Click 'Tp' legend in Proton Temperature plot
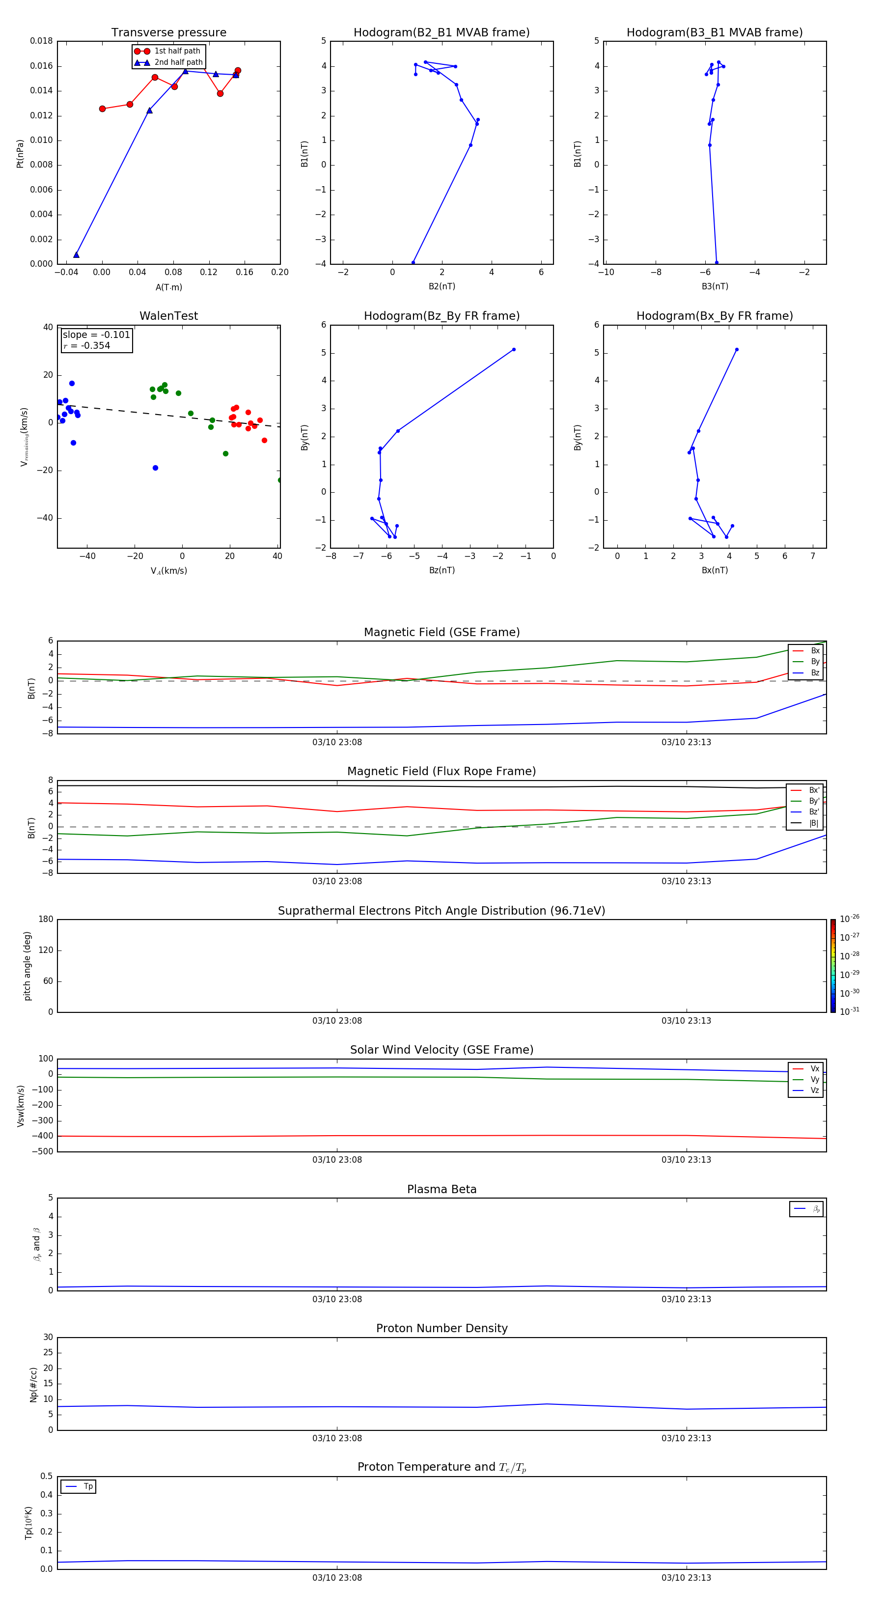Image resolution: width=884 pixels, height=1621 pixels. coord(78,1486)
